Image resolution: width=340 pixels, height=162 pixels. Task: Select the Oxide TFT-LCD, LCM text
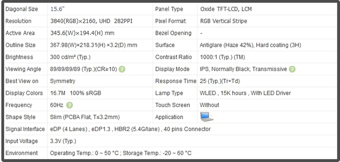click(226, 9)
